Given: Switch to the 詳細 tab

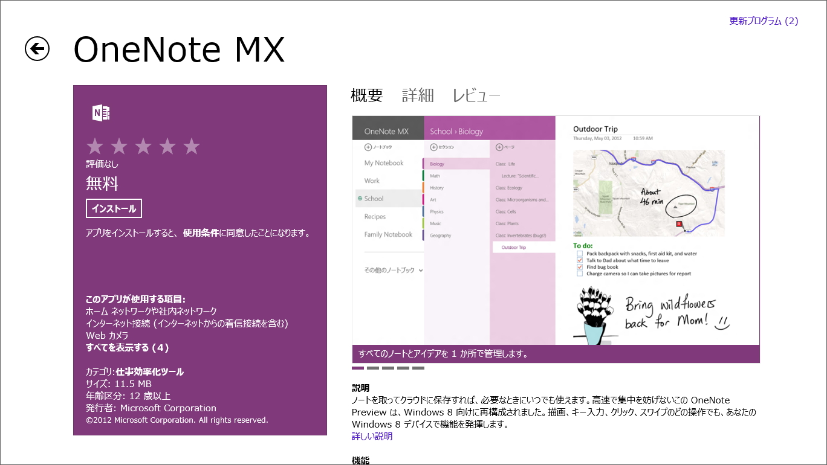Looking at the screenshot, I should 418,95.
